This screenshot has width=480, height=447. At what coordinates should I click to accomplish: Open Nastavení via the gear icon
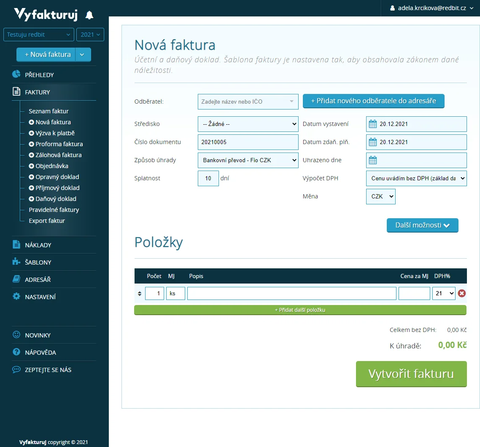coord(16,297)
